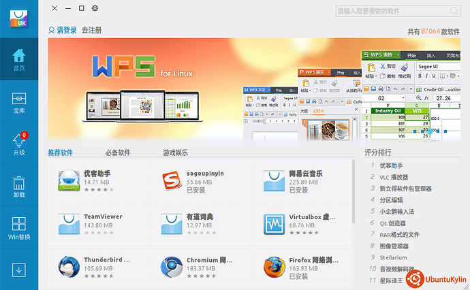
Task: Click the TeamViewer title text
Action: tap(103, 216)
